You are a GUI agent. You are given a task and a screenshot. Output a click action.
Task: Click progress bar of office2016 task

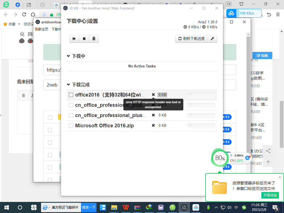[x=201, y=95]
